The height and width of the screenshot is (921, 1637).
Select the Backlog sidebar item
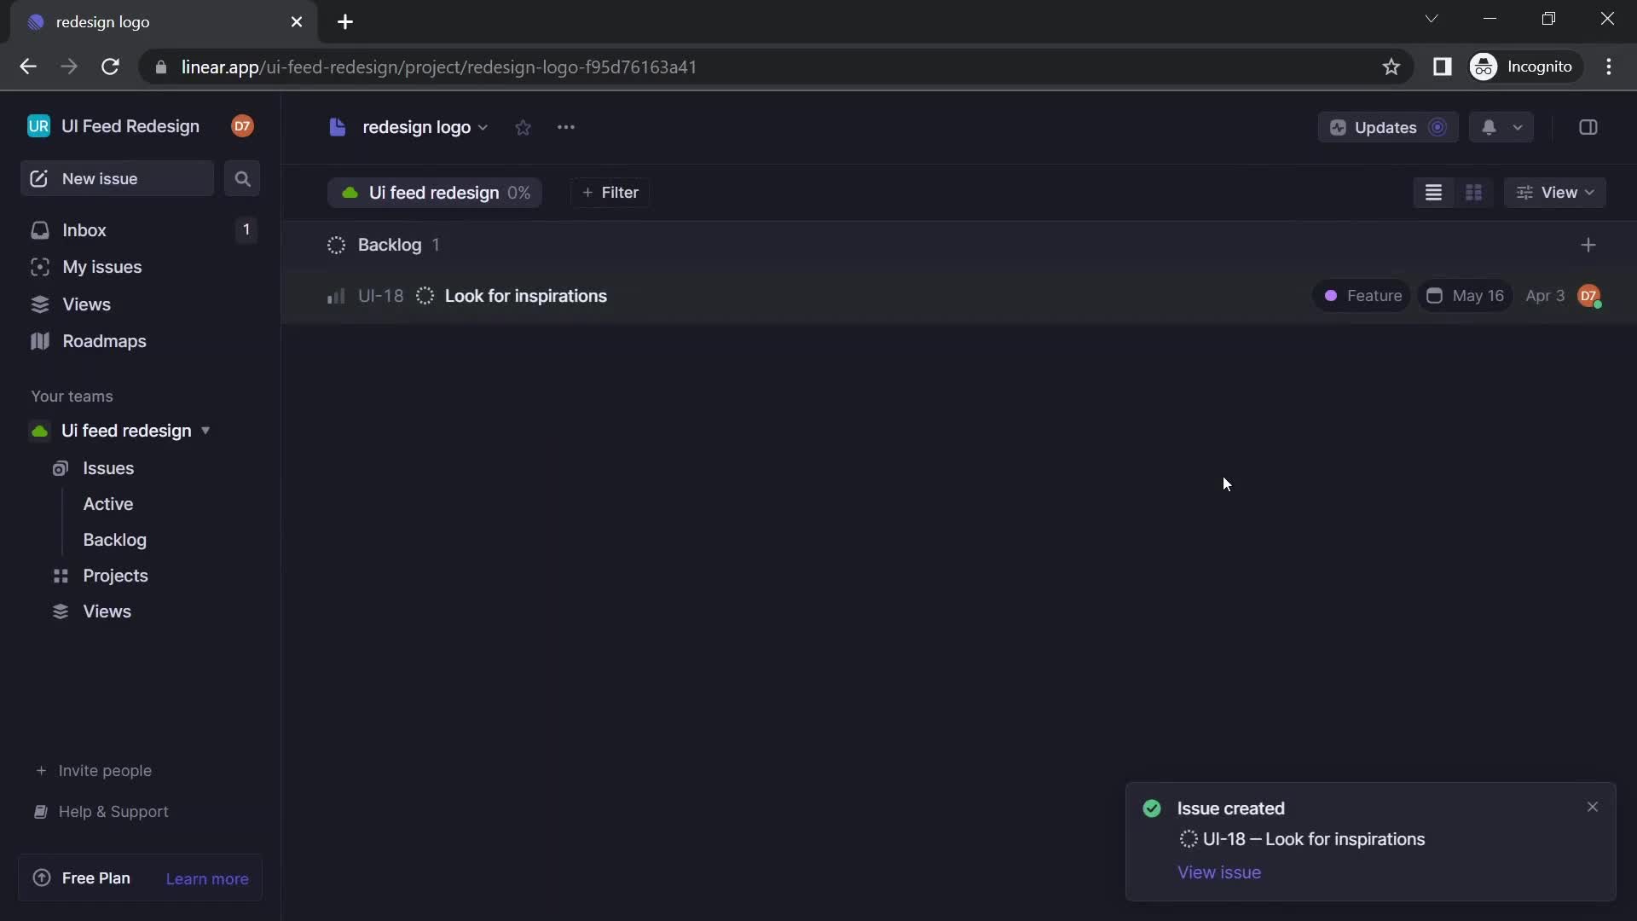click(113, 540)
